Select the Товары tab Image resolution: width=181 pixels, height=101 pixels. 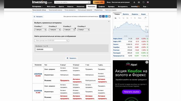tap(117, 14)
